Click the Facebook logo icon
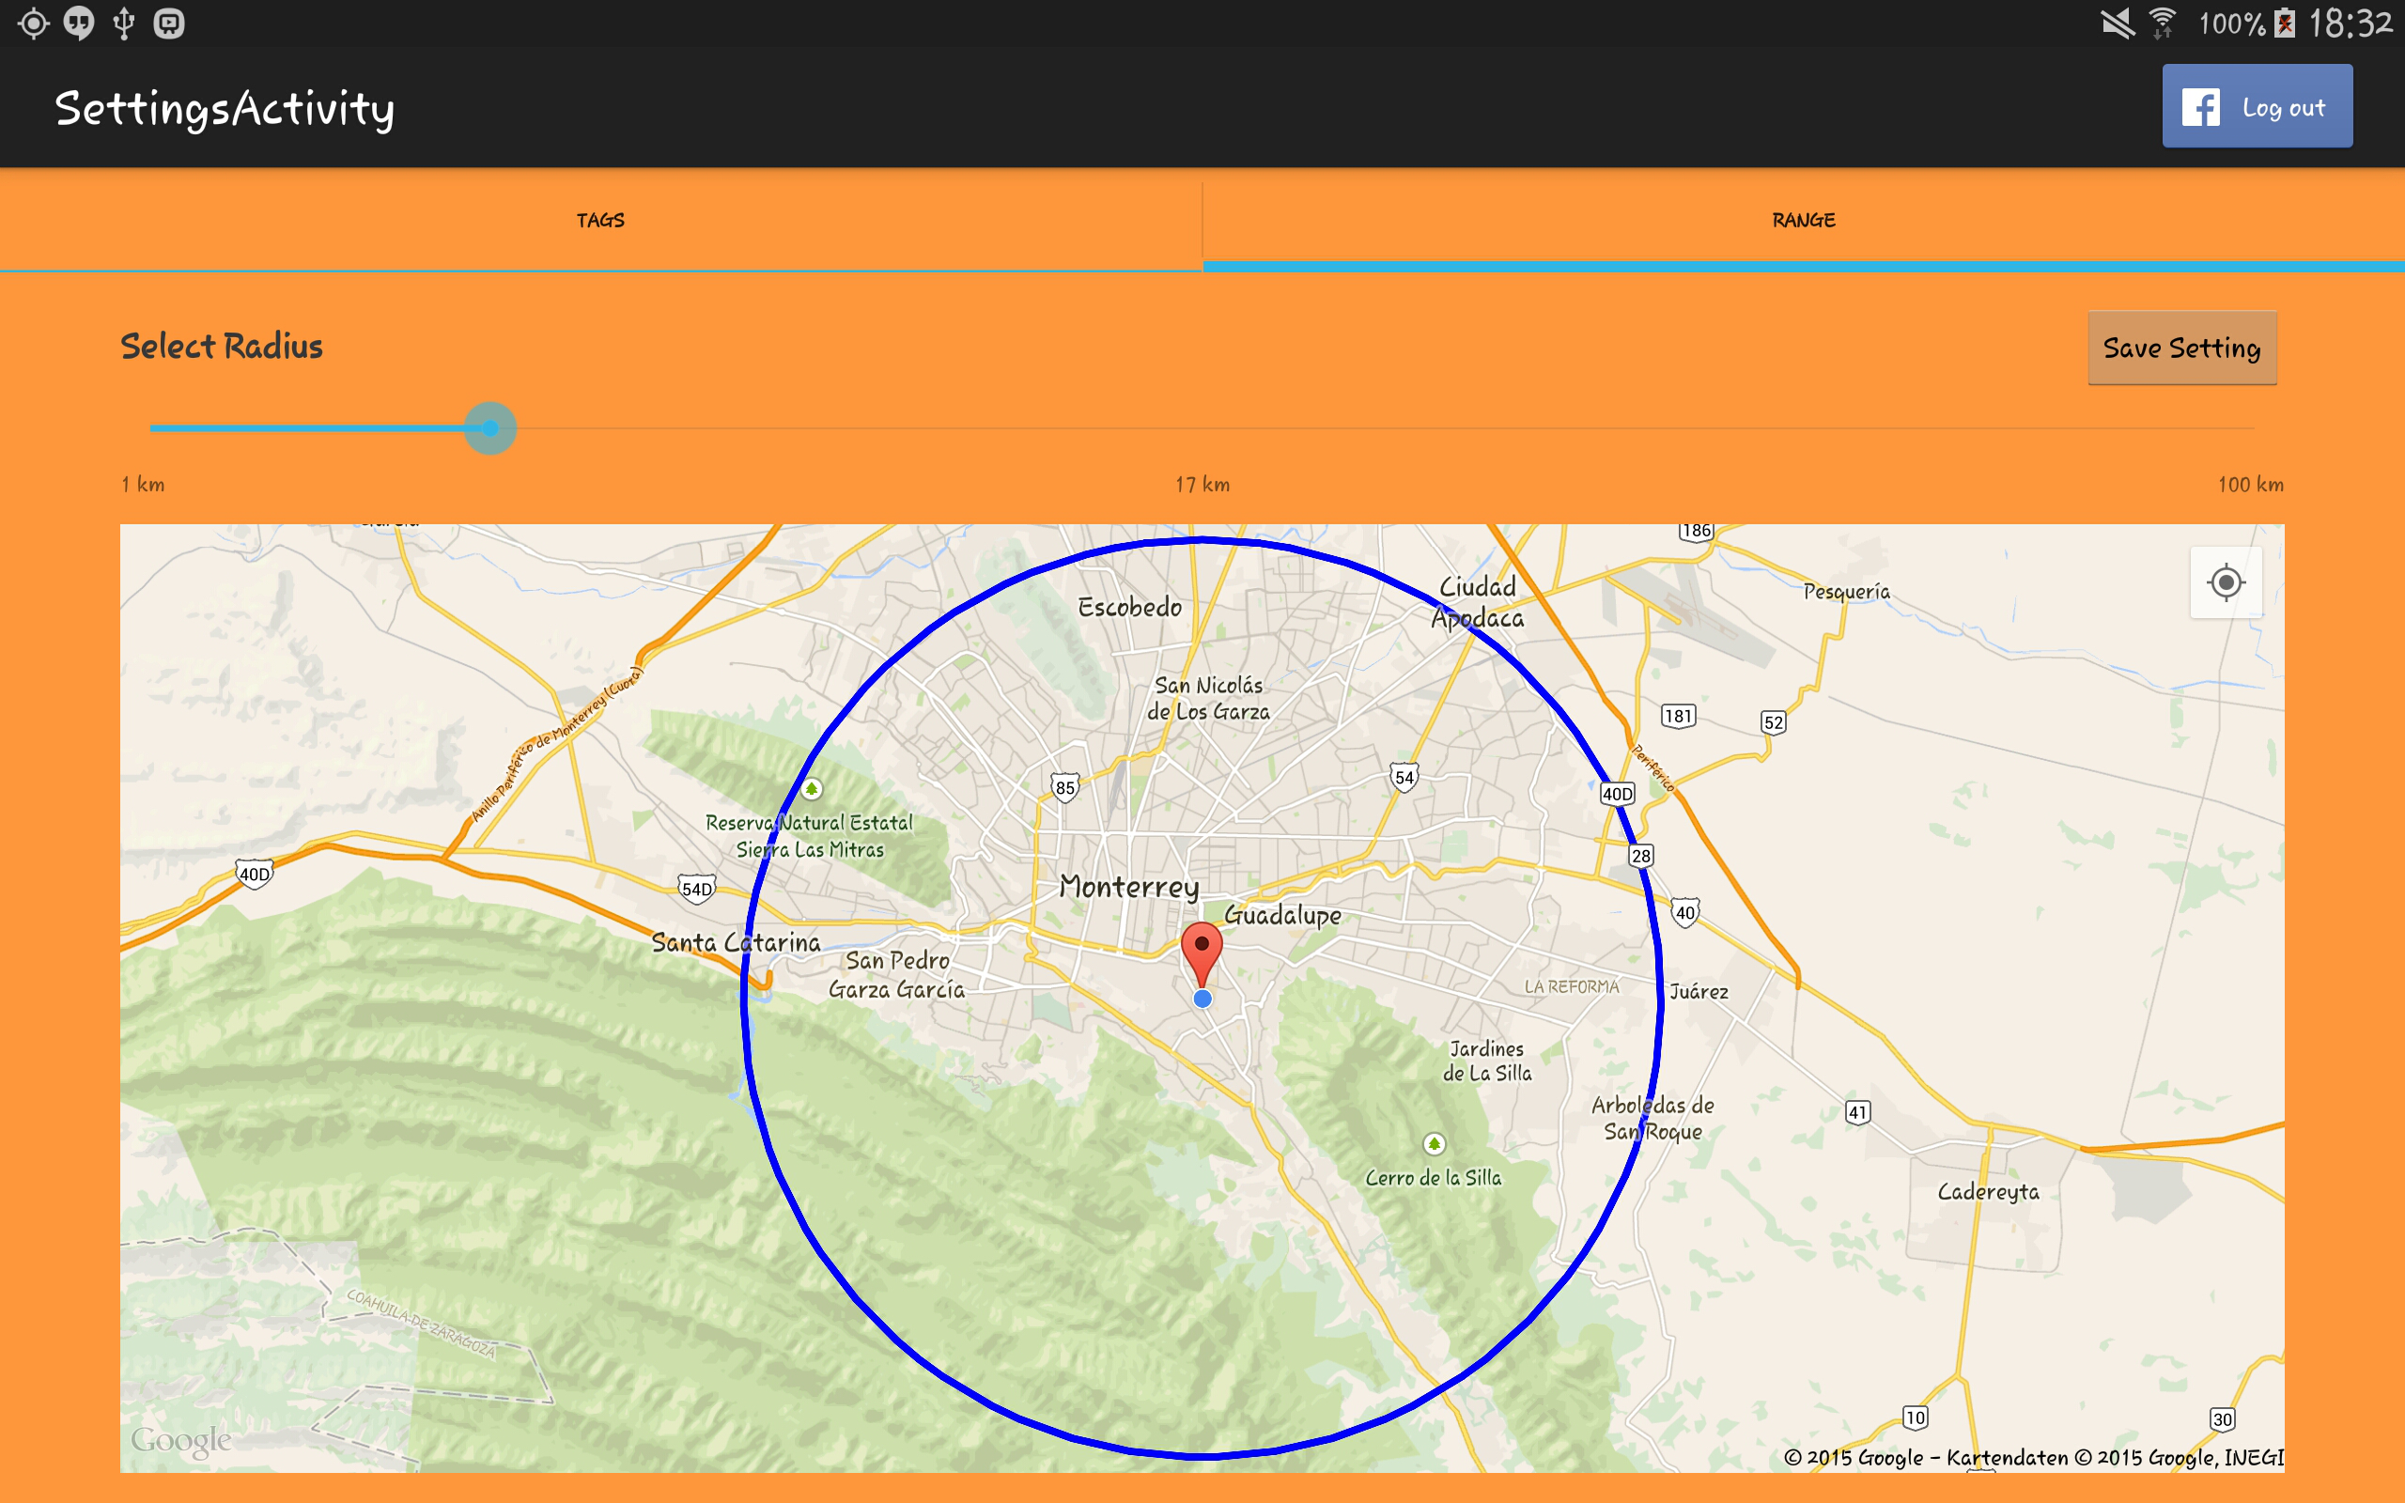Viewport: 2405px width, 1503px height. (2200, 107)
